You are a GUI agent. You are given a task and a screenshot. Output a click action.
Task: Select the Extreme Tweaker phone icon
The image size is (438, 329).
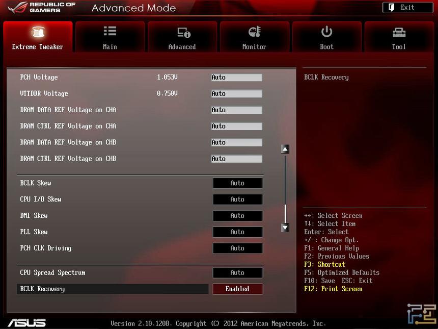tap(37, 32)
